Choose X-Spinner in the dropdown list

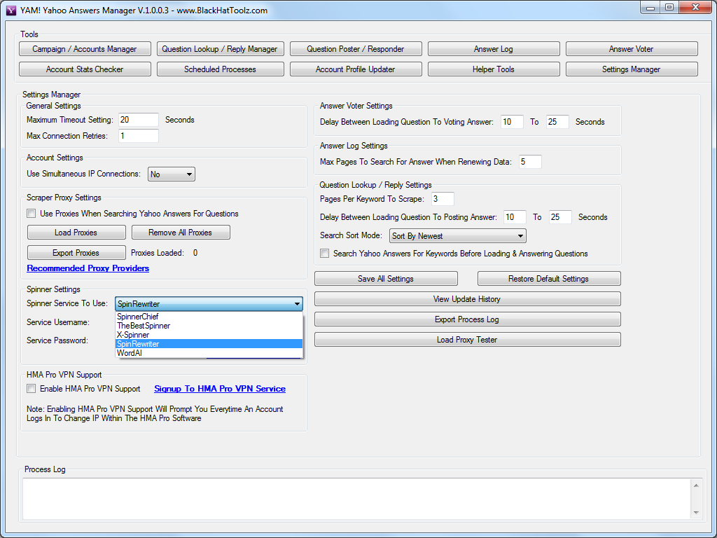209,335
